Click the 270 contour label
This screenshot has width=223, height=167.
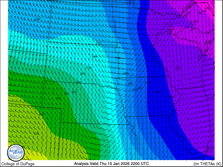(200, 13)
